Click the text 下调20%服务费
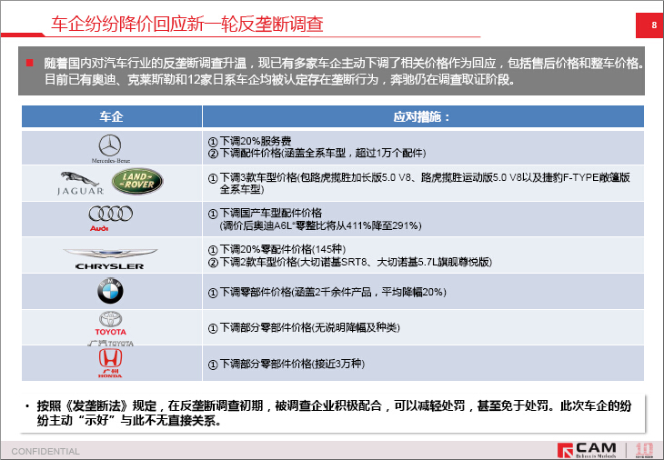664x460 pixels. pyautogui.click(x=256, y=141)
